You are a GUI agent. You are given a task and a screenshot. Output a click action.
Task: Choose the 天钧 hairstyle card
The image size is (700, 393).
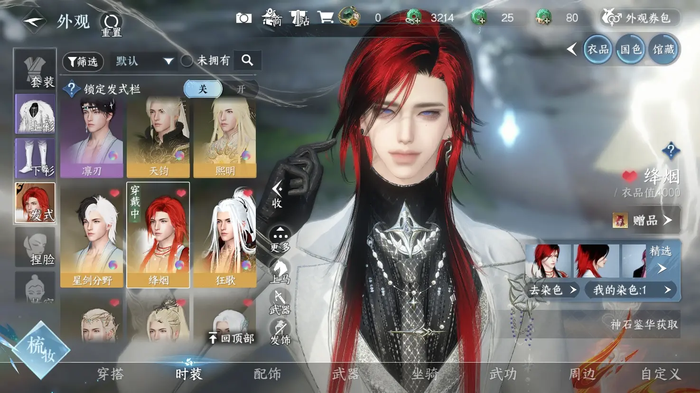coord(158,138)
